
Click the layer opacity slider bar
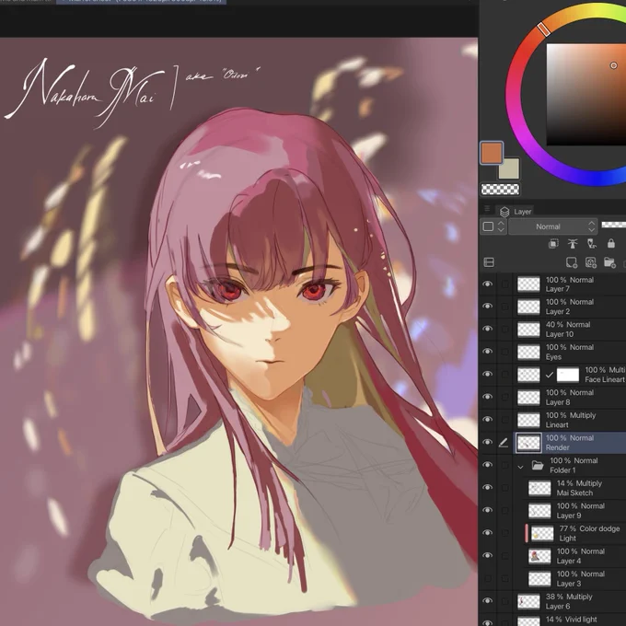tap(614, 226)
